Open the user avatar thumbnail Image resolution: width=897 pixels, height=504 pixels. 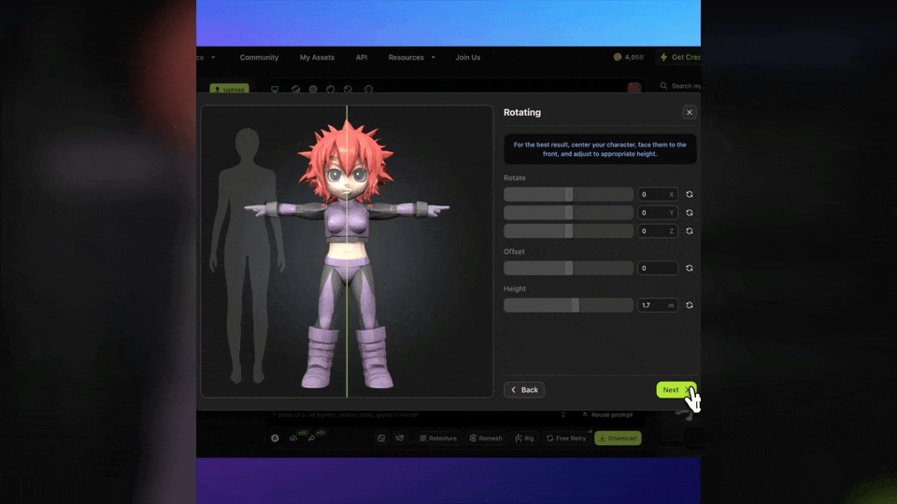point(634,88)
